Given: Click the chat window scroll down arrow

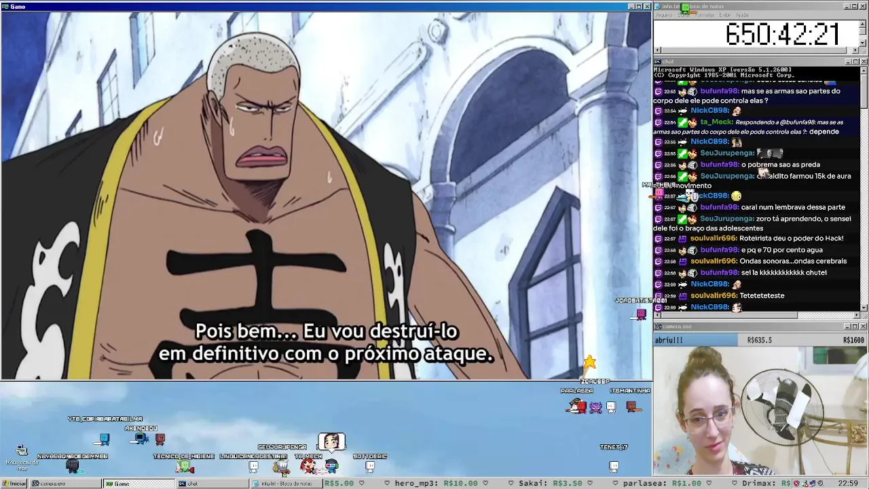Looking at the screenshot, I should point(864,308).
